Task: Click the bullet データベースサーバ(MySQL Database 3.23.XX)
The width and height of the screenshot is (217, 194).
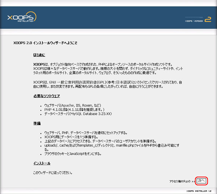Action: pos(78,114)
